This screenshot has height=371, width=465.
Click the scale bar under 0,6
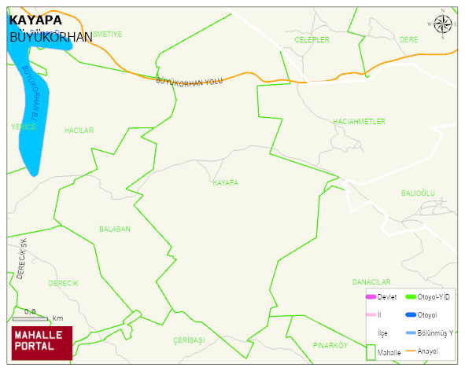30,319
